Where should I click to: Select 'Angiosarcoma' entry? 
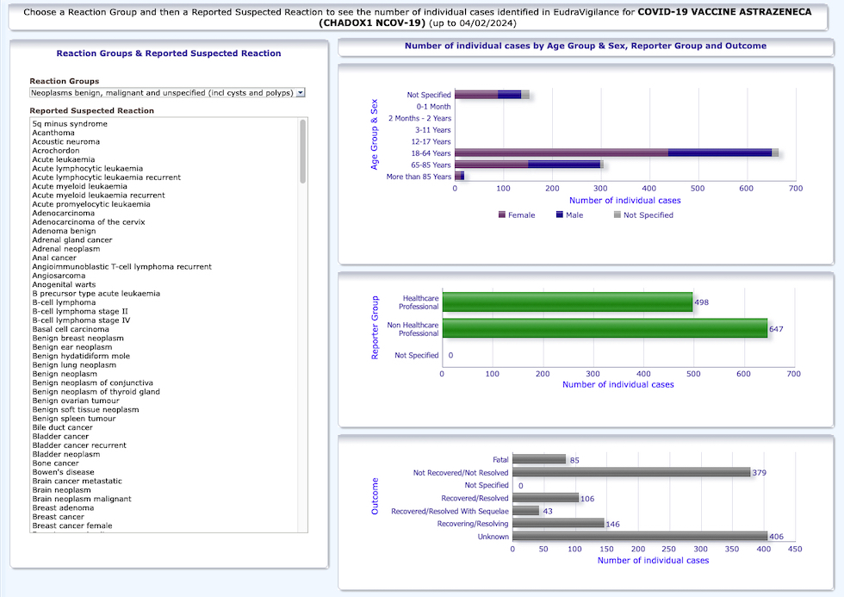[x=59, y=276]
